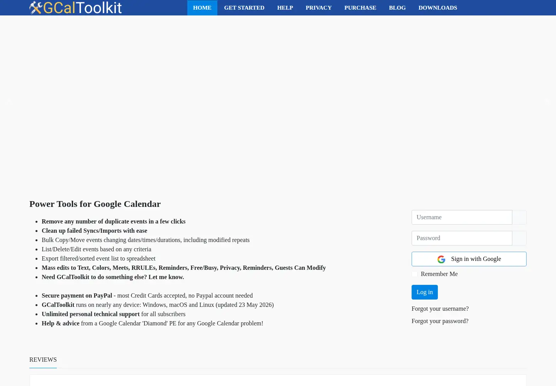556x386 pixels.
Task: Click 'Clean up failed Syncs/Imports with ease' text
Action: (95, 231)
